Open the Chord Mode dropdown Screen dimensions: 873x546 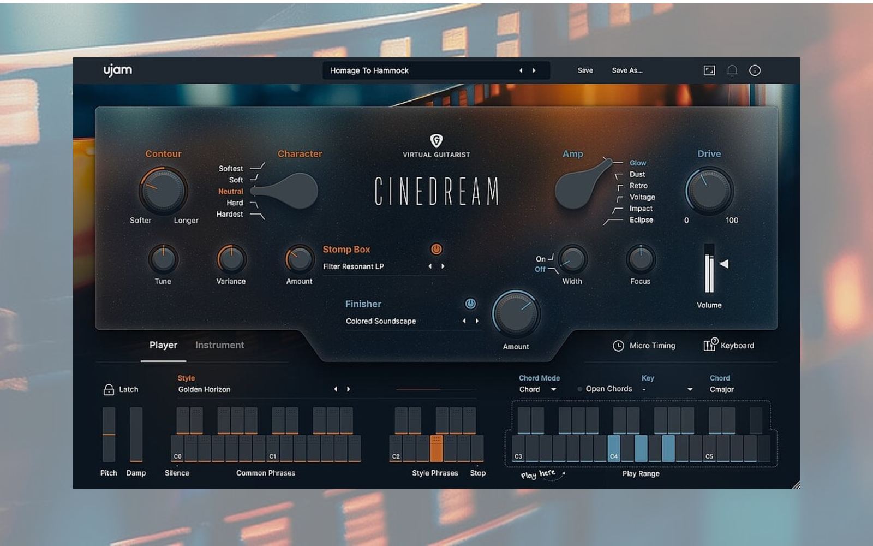[537, 389]
